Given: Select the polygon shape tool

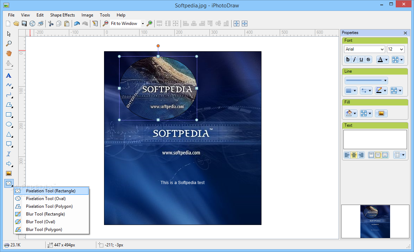Looking at the screenshot, I should [x=9, y=105].
